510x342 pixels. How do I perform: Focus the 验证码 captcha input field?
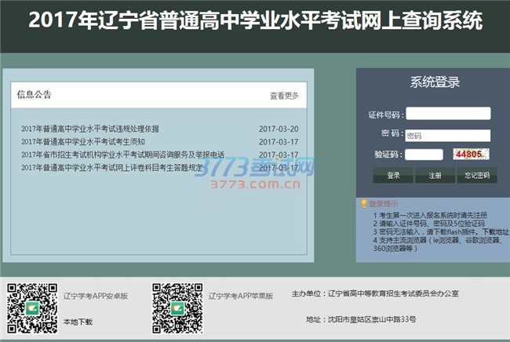[424, 155]
